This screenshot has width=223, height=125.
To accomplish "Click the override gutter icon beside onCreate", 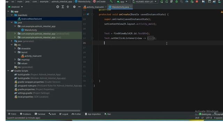I will click(x=88, y=14).
